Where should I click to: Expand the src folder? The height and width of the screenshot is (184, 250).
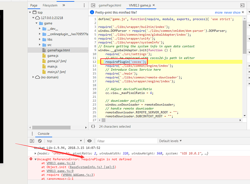click(40, 45)
